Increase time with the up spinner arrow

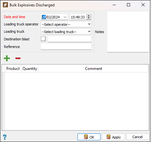[x=89, y=16]
